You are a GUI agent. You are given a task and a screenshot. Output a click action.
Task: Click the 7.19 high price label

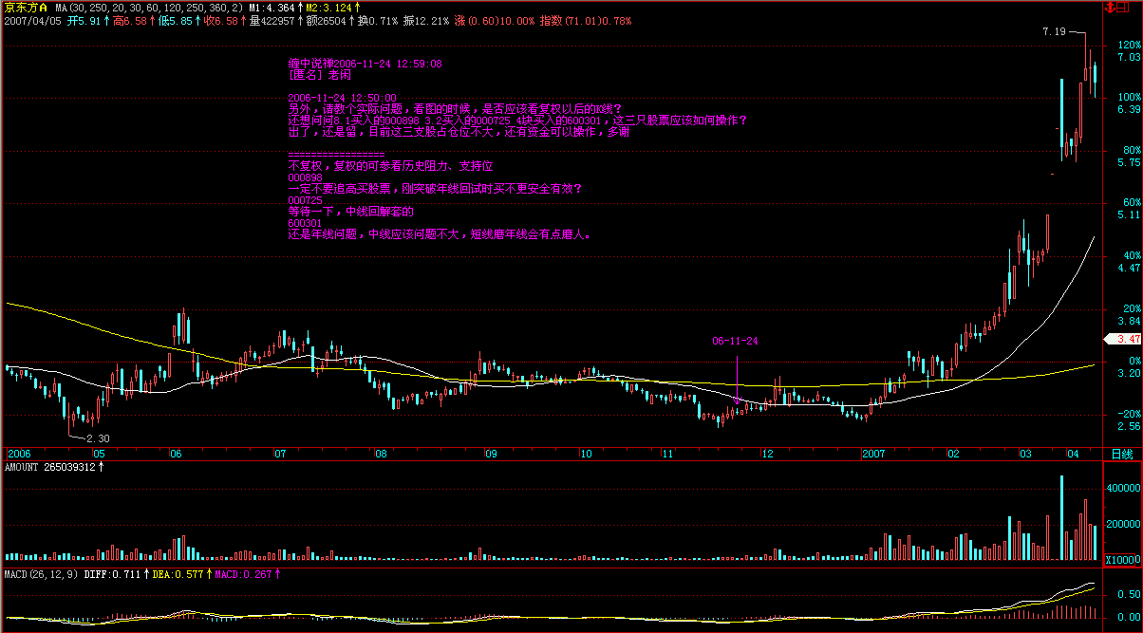click(1054, 32)
